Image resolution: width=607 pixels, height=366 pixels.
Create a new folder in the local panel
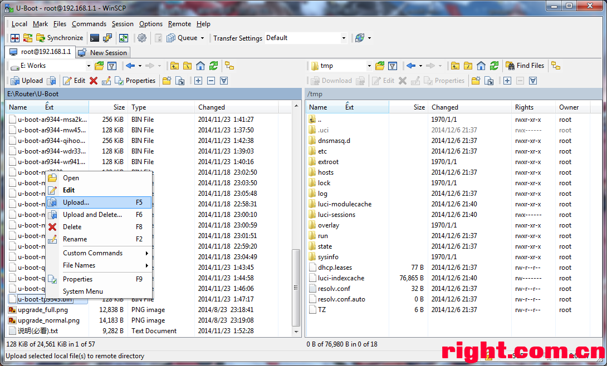[167, 81]
